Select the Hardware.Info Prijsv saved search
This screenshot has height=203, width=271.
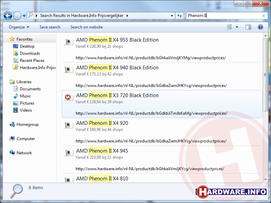click(34, 67)
